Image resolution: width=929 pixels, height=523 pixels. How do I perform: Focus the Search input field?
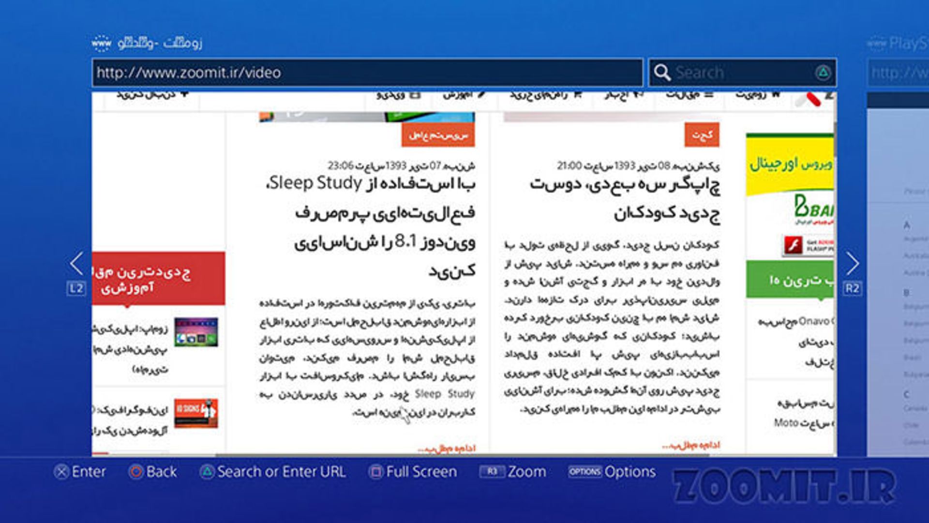742,73
